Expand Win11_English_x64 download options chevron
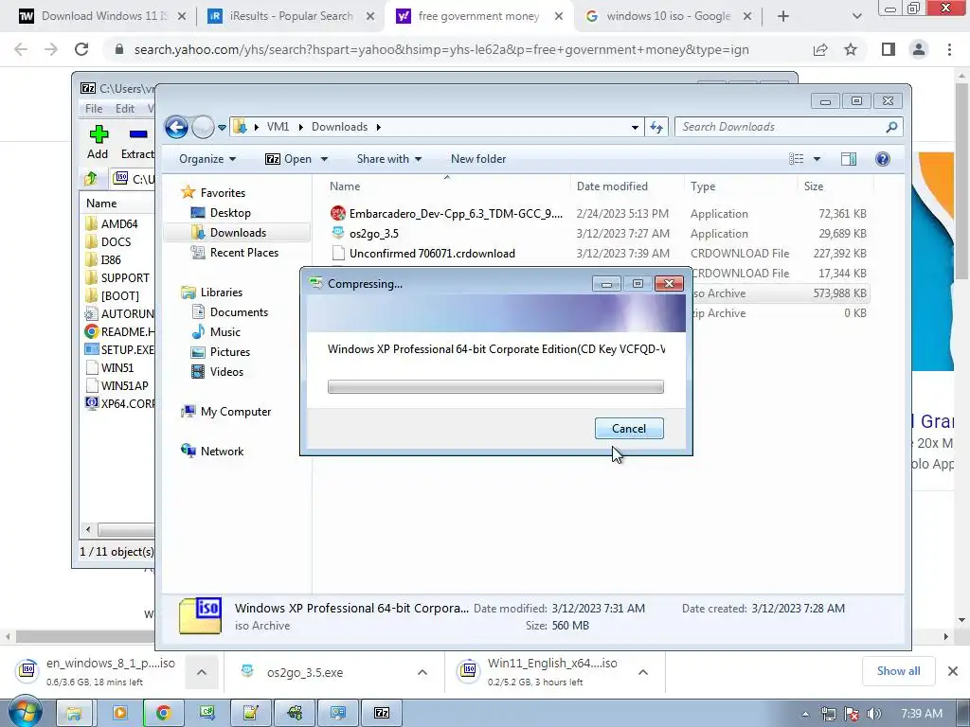970x727 pixels. pyautogui.click(x=643, y=672)
